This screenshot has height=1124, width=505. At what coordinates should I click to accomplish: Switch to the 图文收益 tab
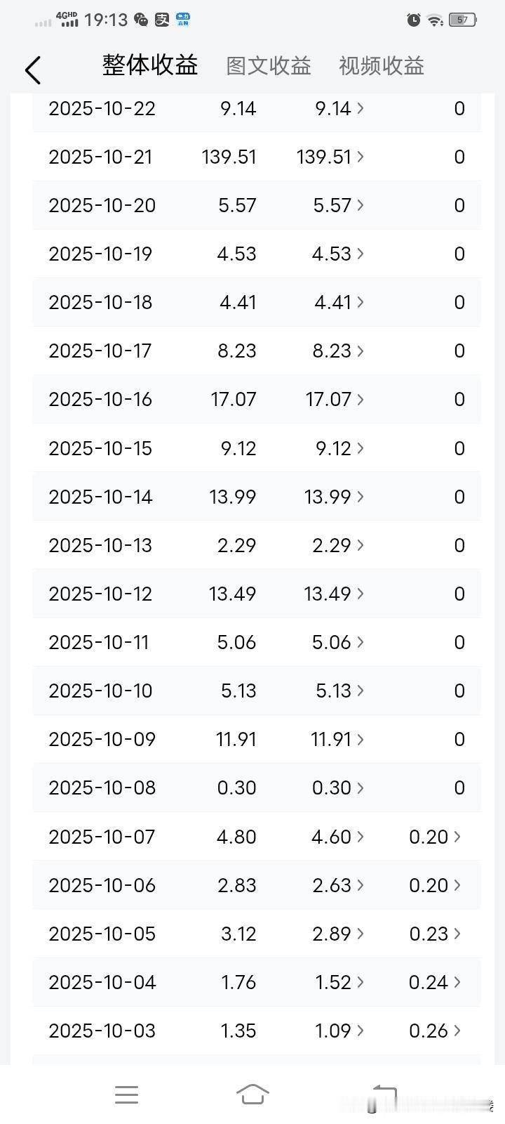click(269, 66)
